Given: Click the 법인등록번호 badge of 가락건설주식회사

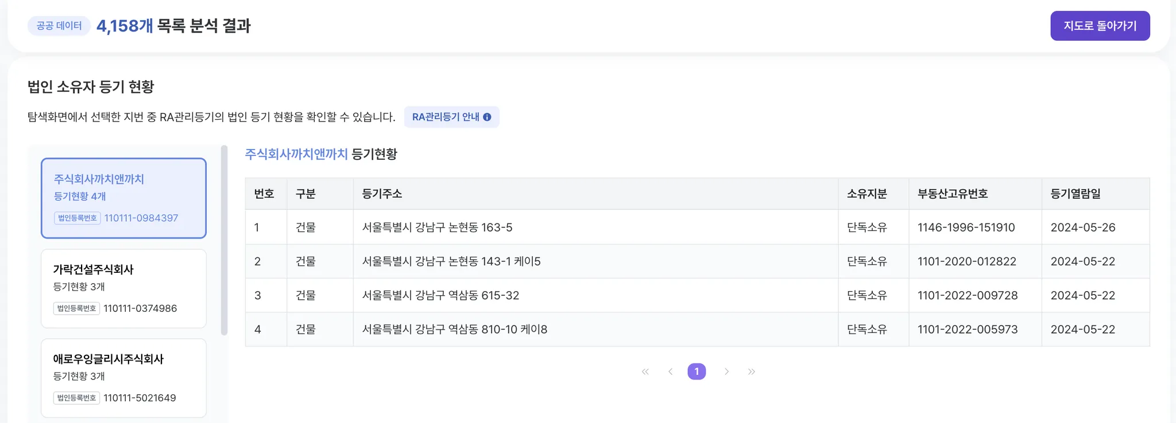Looking at the screenshot, I should click(76, 308).
